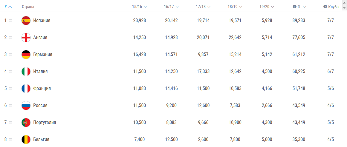The height and width of the screenshot is (147, 347).
Task: Click the help icon beside Клубы
Action: (x=325, y=7)
